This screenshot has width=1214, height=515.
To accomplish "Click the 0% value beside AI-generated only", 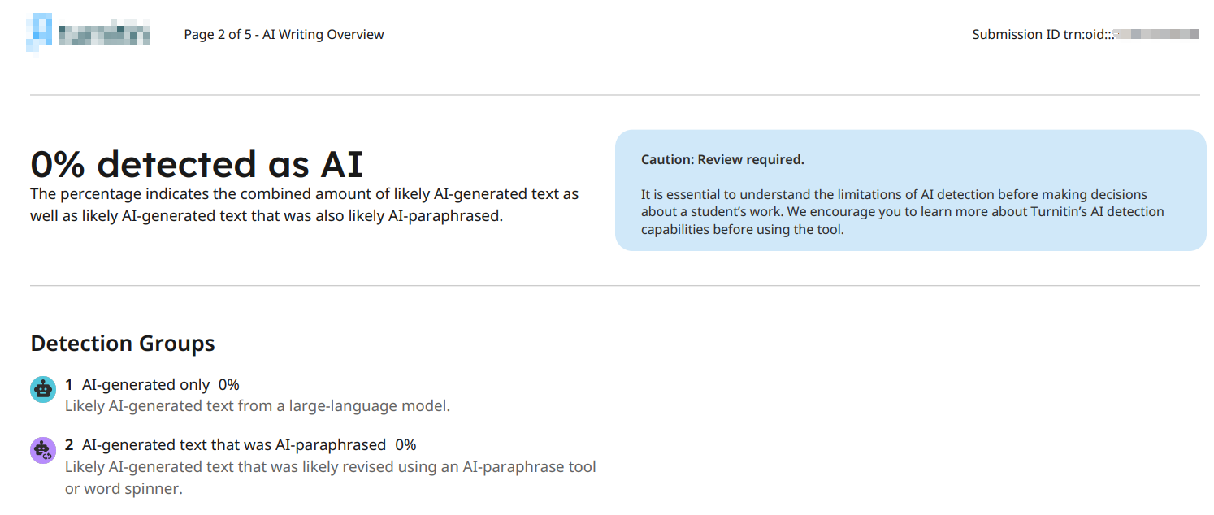I will [x=228, y=385].
